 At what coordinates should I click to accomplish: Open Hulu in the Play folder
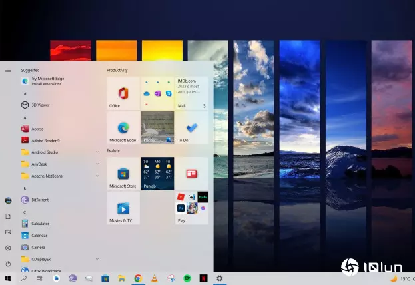point(203,197)
